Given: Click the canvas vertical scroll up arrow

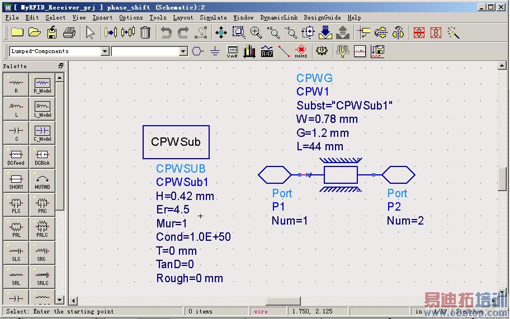Looking at the screenshot, I should pos(502,66).
